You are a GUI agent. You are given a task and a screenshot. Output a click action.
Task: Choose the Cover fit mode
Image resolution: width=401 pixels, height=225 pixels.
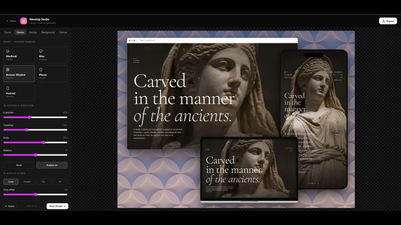(11, 182)
